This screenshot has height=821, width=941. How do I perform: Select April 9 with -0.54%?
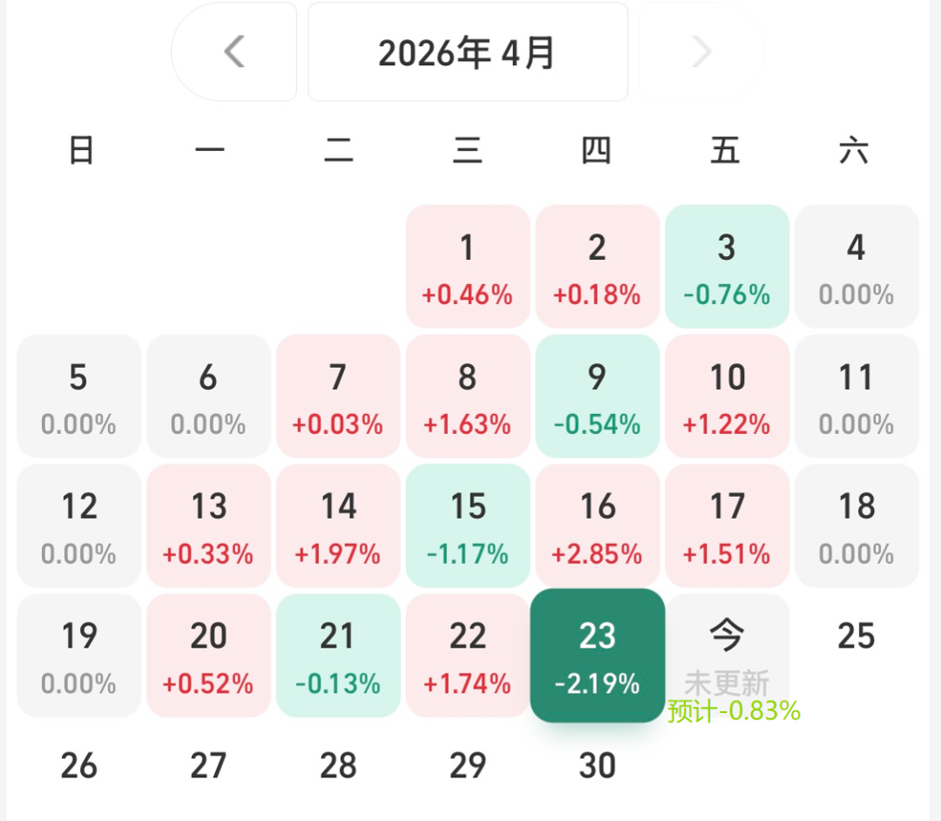[x=597, y=396]
